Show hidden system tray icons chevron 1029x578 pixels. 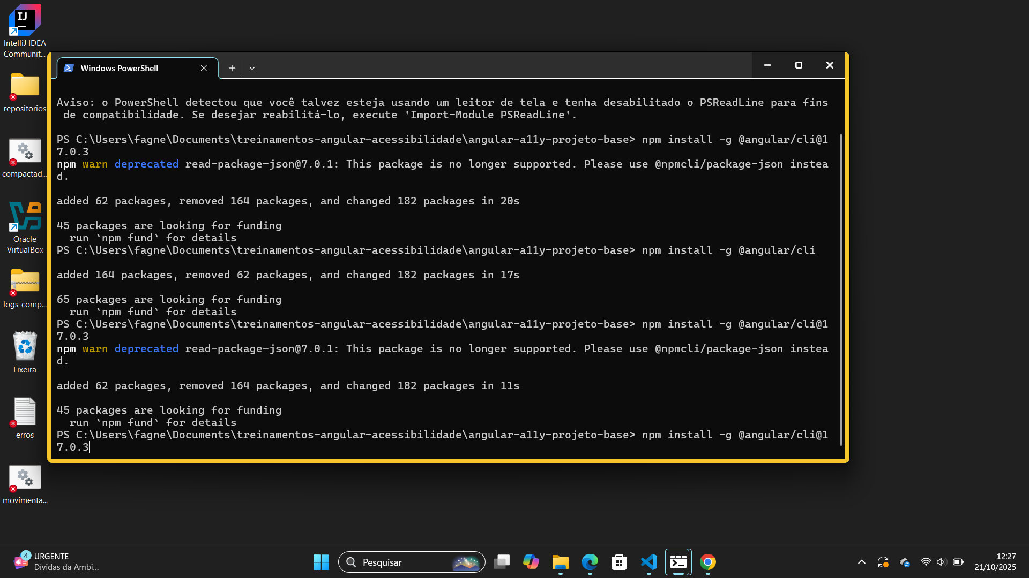861,562
